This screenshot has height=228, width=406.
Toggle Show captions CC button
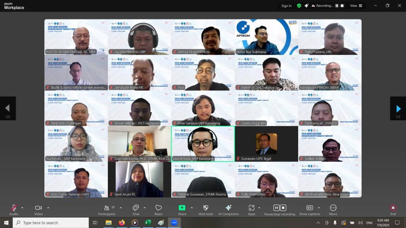point(310,208)
